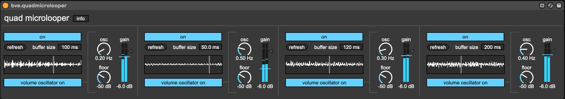Click the osc knob showing 0.50 Hz
The image size is (565, 99).
pyautogui.click(x=244, y=49)
